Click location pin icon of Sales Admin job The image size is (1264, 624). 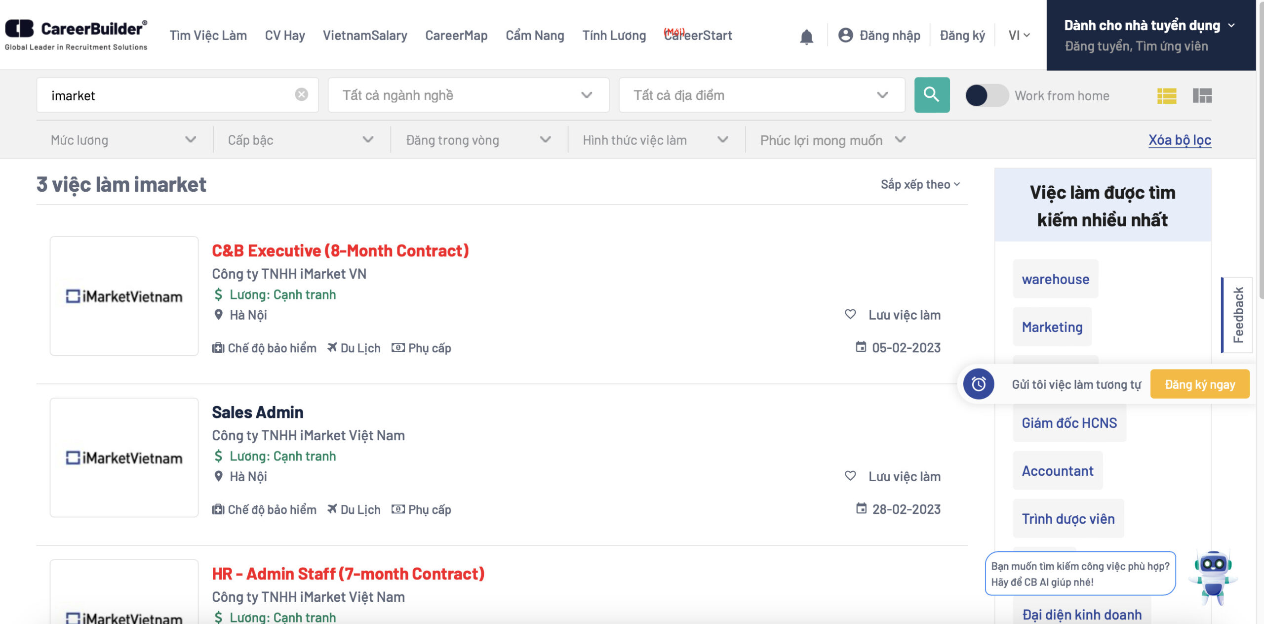pyautogui.click(x=218, y=476)
